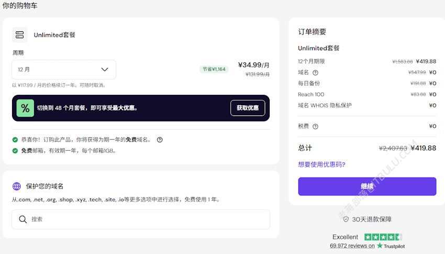Click the Trustpilot five-star rating
The width and height of the screenshot is (445, 254).
383,237
